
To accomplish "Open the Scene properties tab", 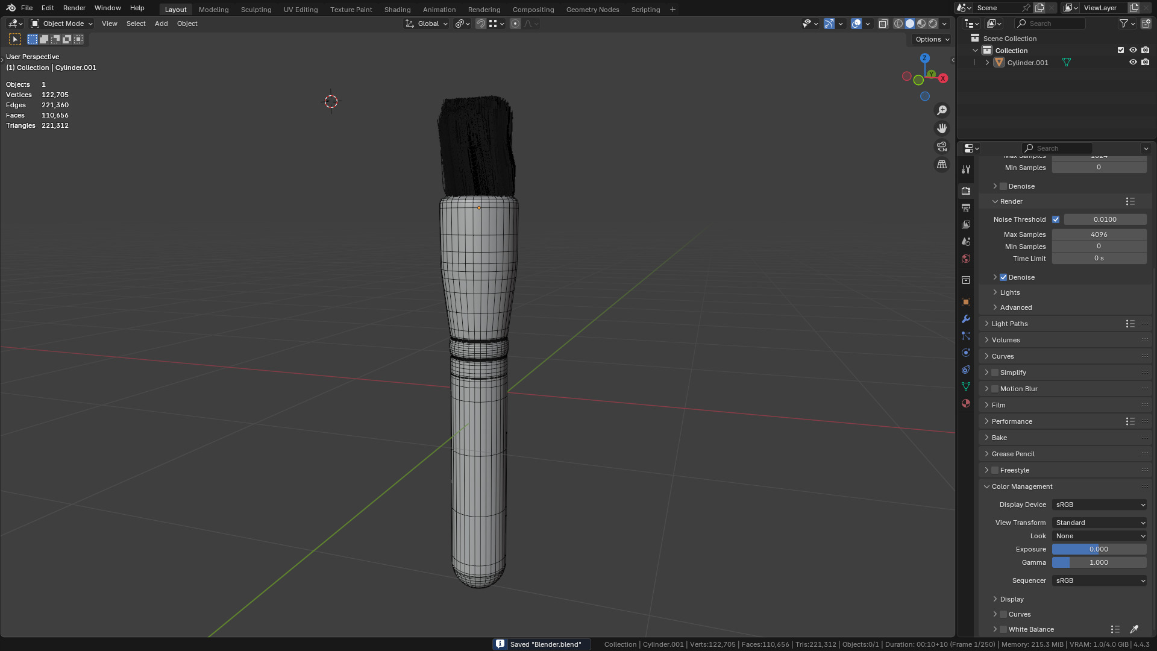I will (x=966, y=241).
